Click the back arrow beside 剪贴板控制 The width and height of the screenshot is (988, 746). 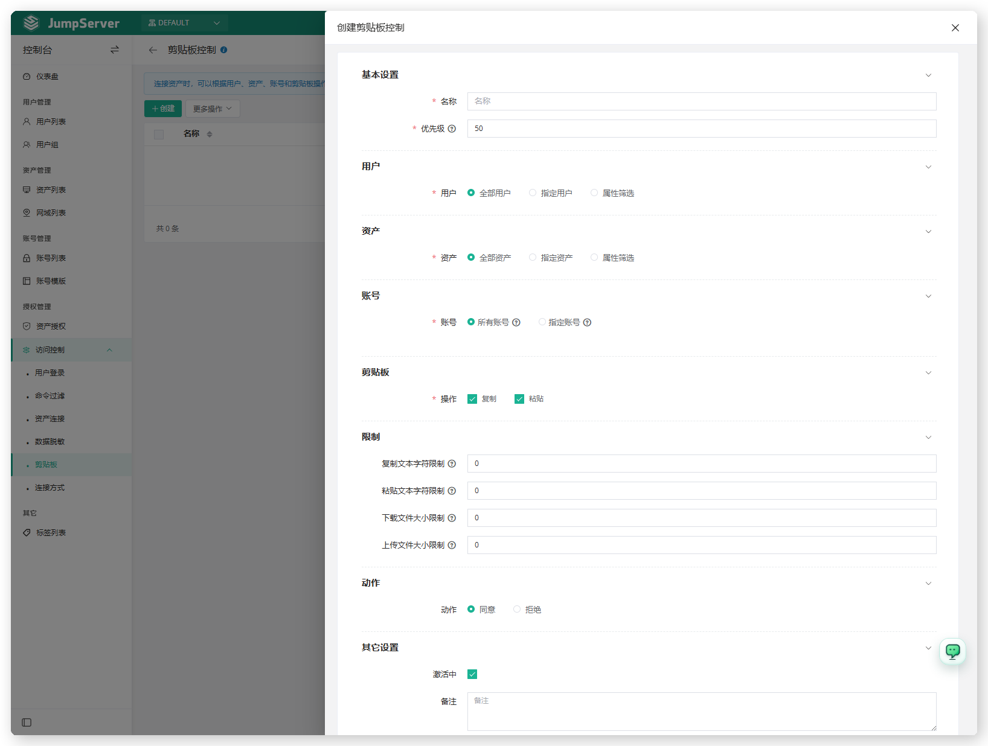tap(153, 50)
